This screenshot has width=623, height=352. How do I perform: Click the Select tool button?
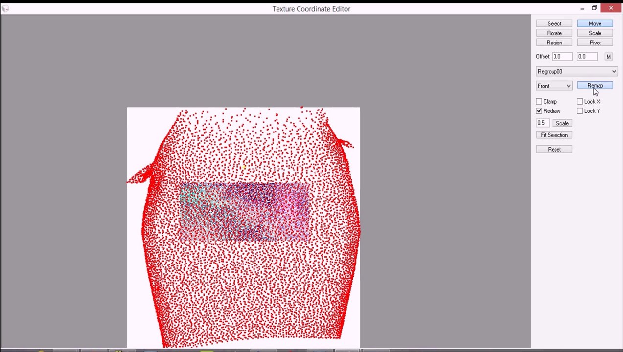coord(554,23)
